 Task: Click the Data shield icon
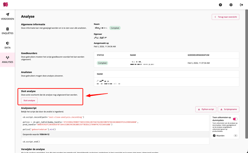(x=7, y=43)
